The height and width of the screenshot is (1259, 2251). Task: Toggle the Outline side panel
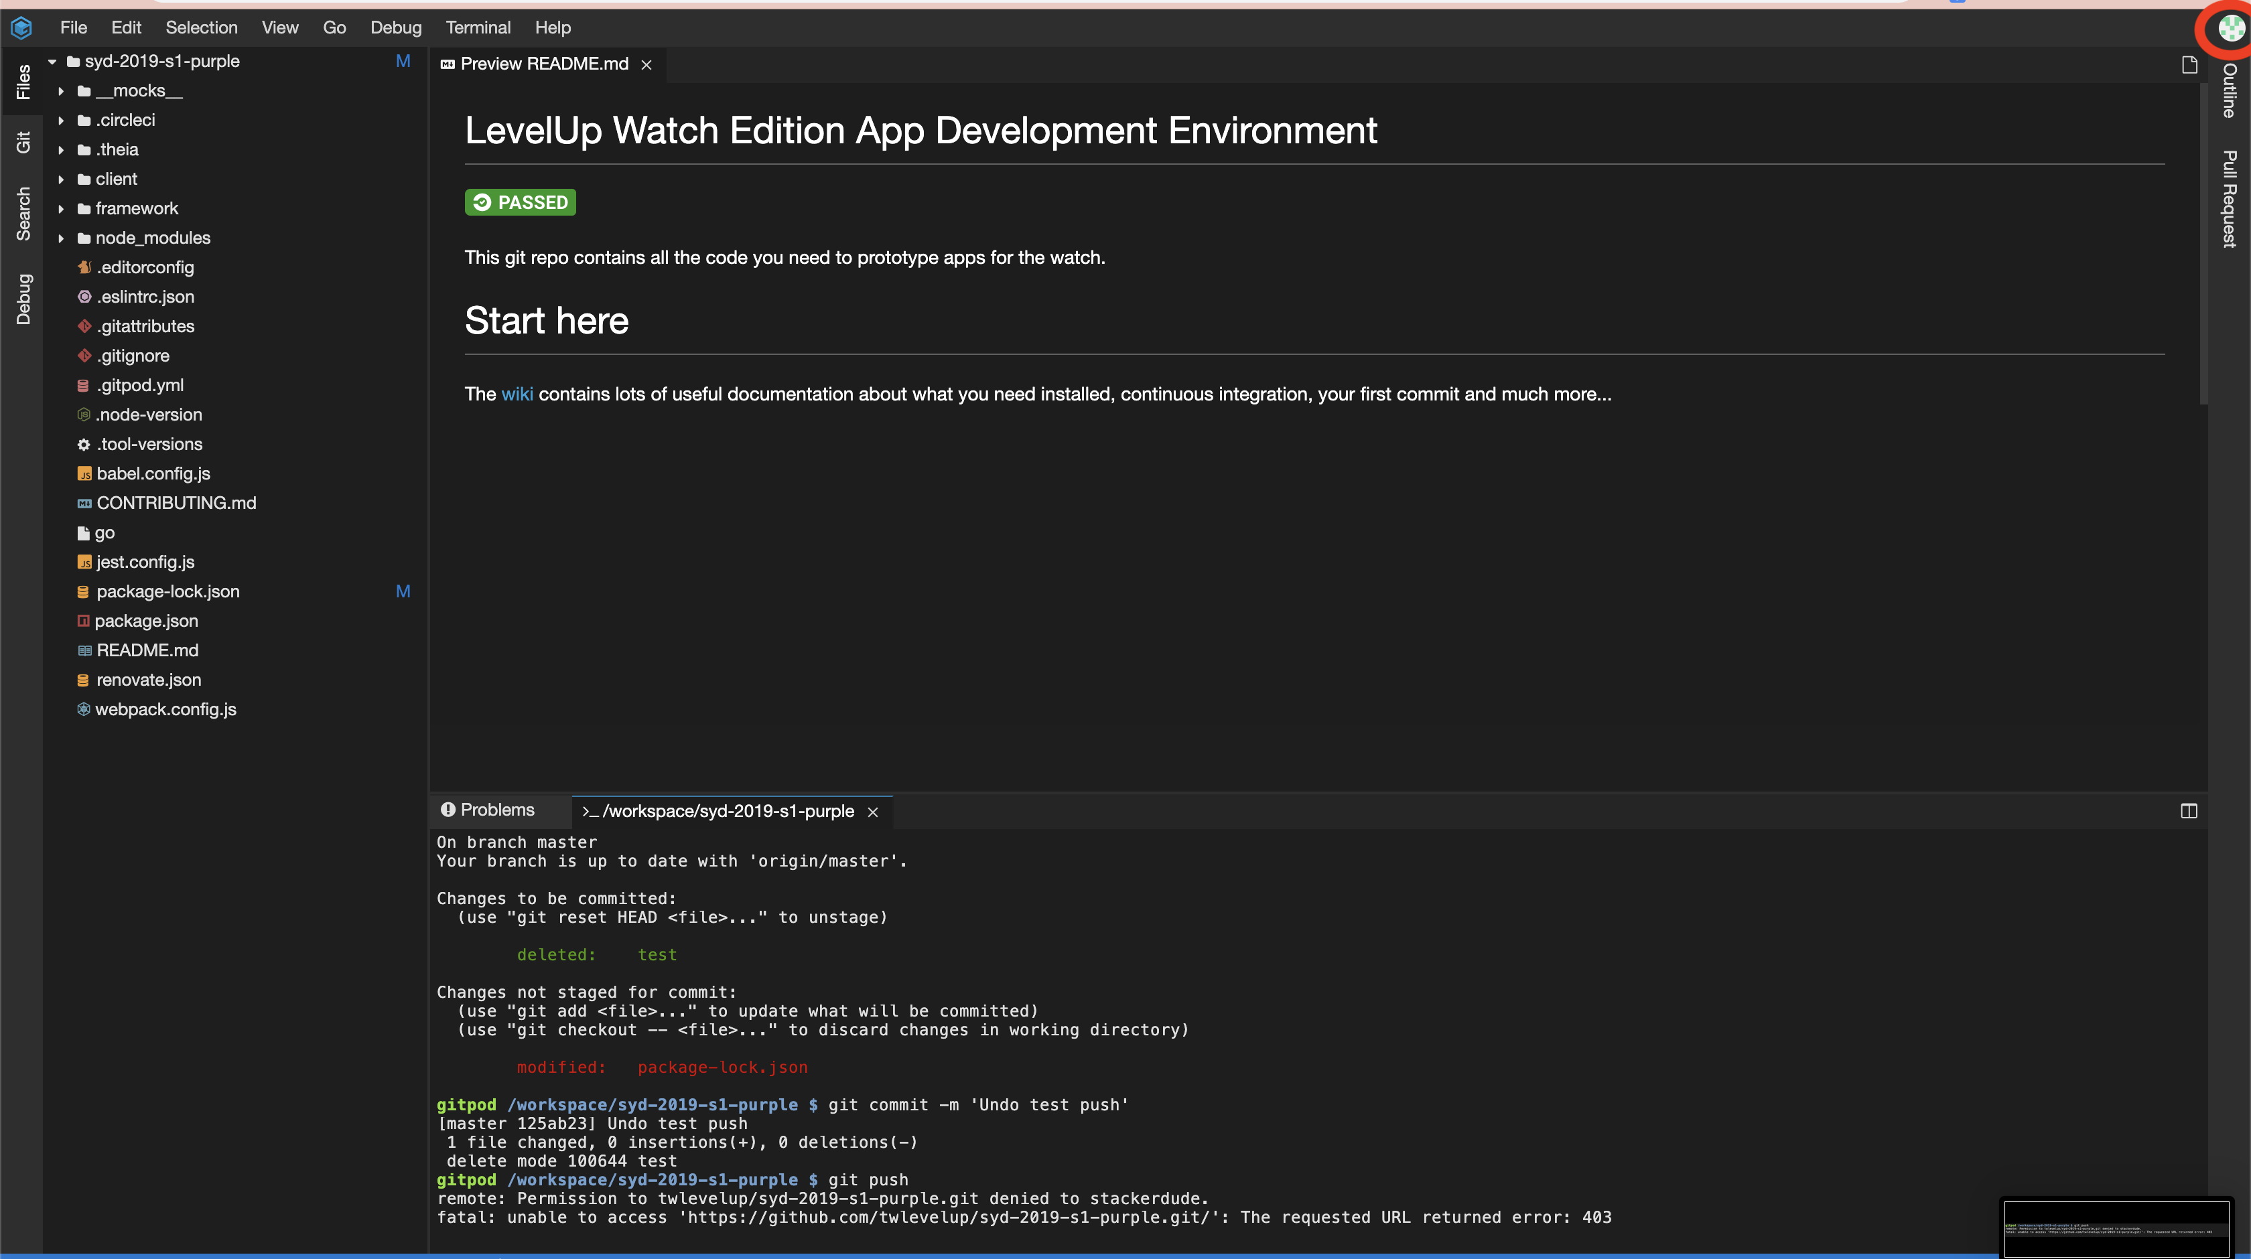point(2229,91)
